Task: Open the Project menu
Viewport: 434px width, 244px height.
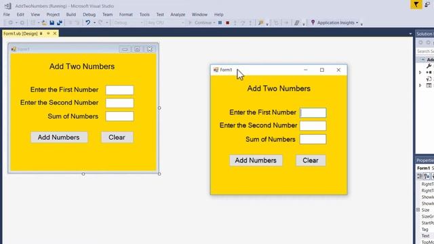Action: coord(53,14)
